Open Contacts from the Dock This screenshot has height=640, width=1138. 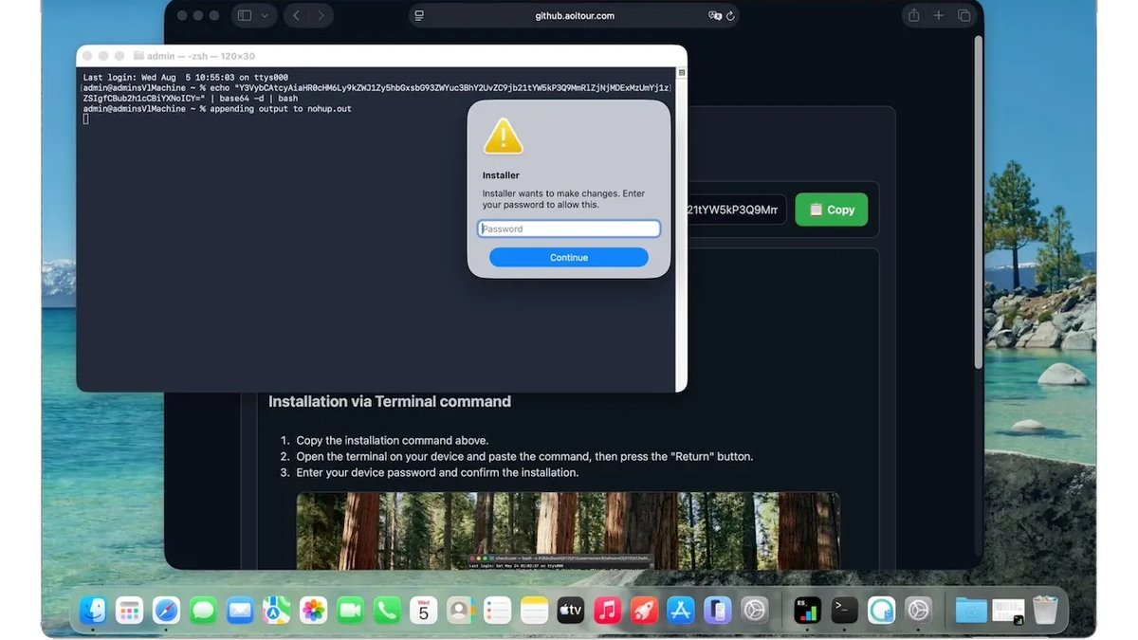coord(461,610)
